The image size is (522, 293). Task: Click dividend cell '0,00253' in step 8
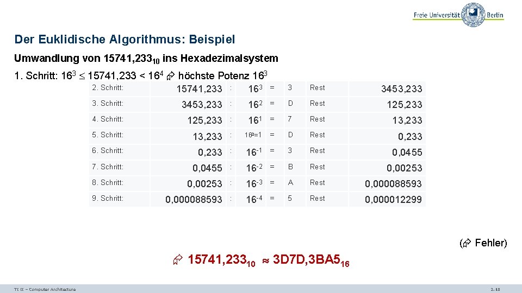pyautogui.click(x=204, y=184)
